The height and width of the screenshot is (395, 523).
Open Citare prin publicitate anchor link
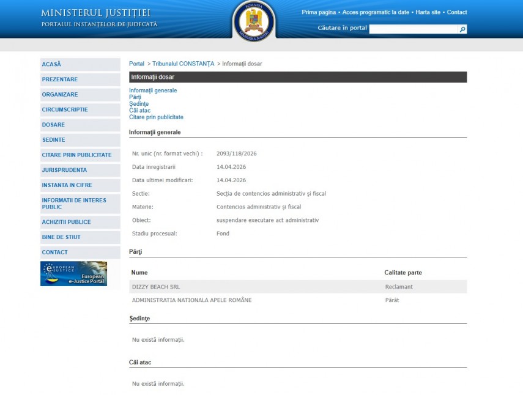(156, 117)
